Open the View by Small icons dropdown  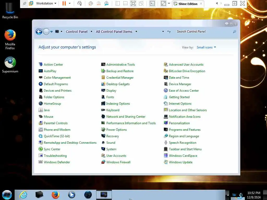click(x=206, y=47)
